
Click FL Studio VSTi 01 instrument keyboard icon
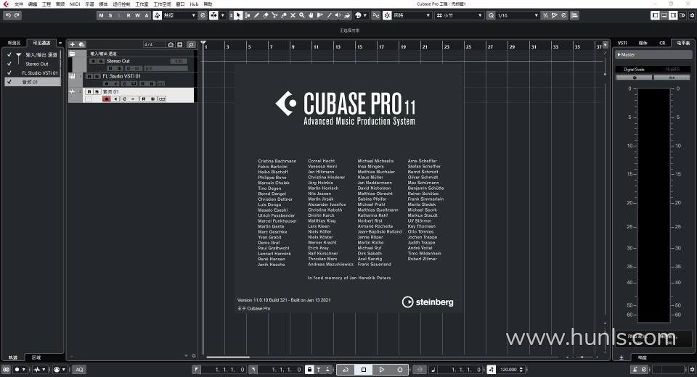[x=72, y=76]
